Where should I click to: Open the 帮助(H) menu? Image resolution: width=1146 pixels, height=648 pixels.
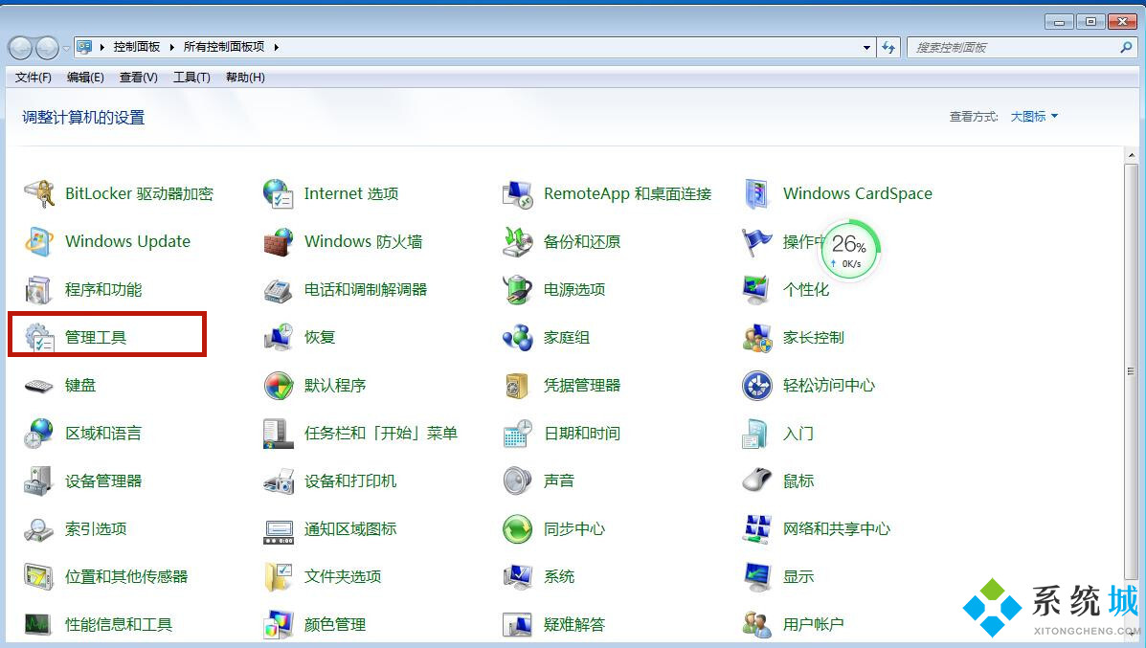(245, 78)
